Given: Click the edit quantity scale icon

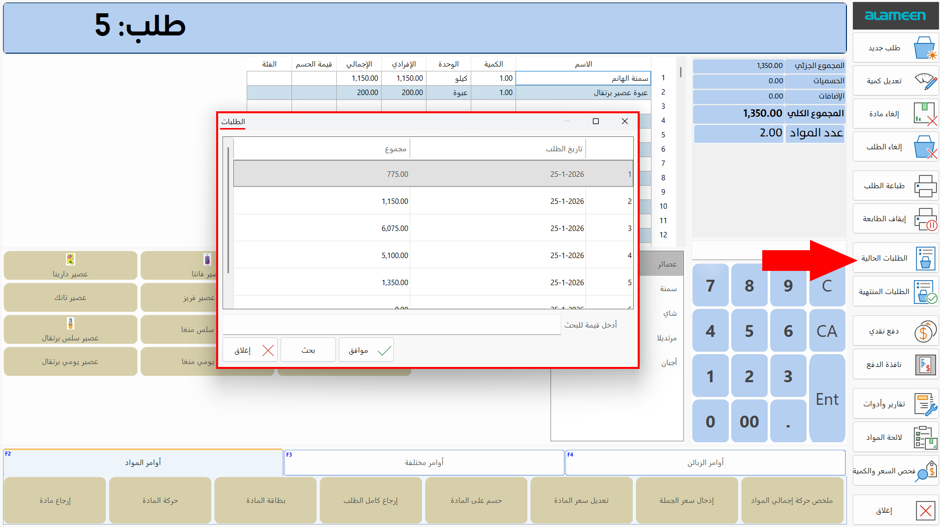Looking at the screenshot, I should 925,81.
